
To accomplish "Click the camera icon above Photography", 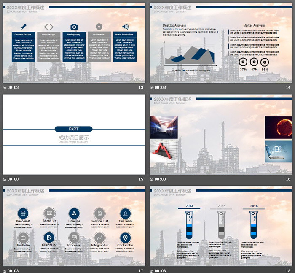I will tap(74, 27).
